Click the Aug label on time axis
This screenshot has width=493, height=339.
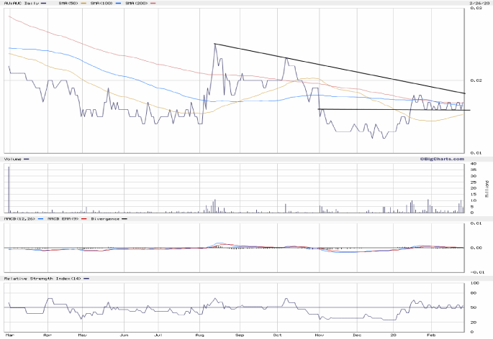pos(199,335)
